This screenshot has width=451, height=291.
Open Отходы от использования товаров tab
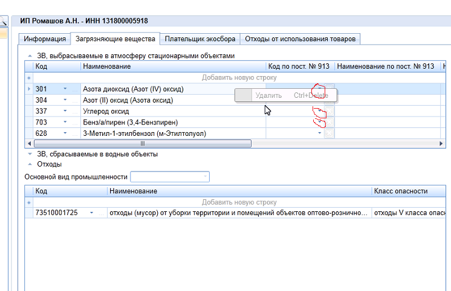pos(300,39)
